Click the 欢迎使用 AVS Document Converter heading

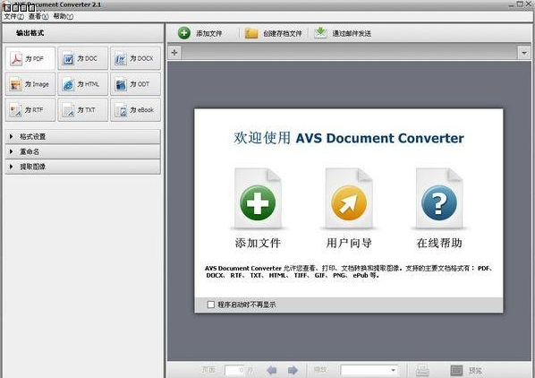point(349,138)
